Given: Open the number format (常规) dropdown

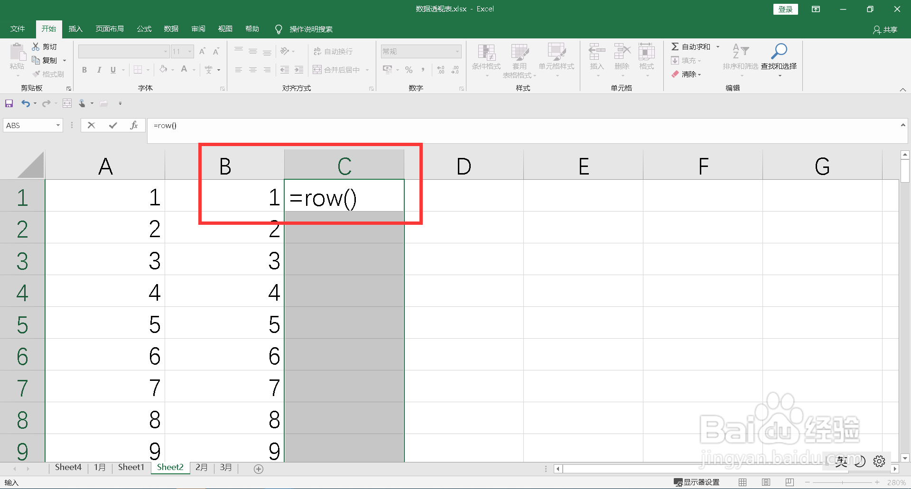Looking at the screenshot, I should coord(457,51).
